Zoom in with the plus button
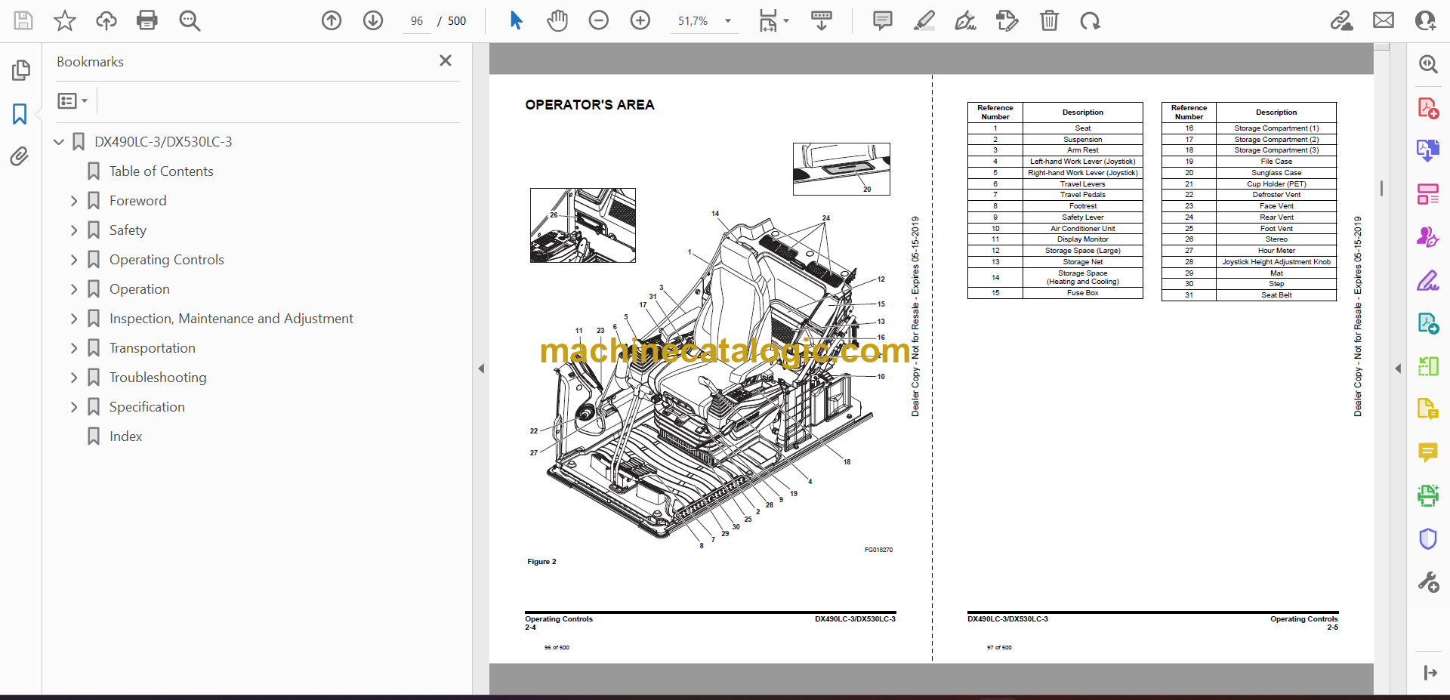 640,20
